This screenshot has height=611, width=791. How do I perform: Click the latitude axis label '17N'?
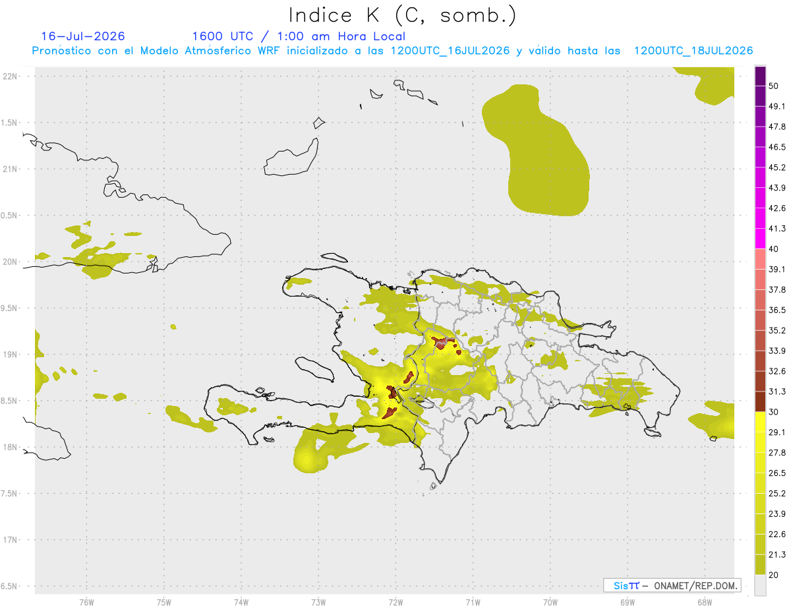click(x=11, y=540)
